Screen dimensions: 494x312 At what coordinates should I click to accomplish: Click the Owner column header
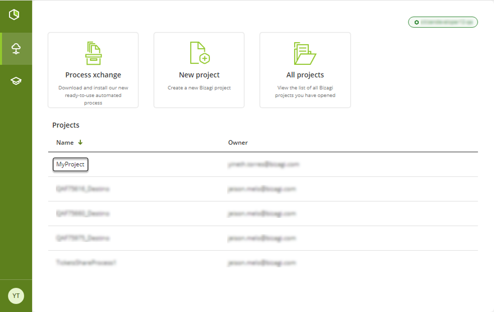point(238,142)
